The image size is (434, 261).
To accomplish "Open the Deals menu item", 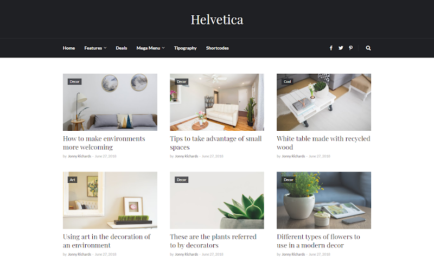I will (x=121, y=48).
